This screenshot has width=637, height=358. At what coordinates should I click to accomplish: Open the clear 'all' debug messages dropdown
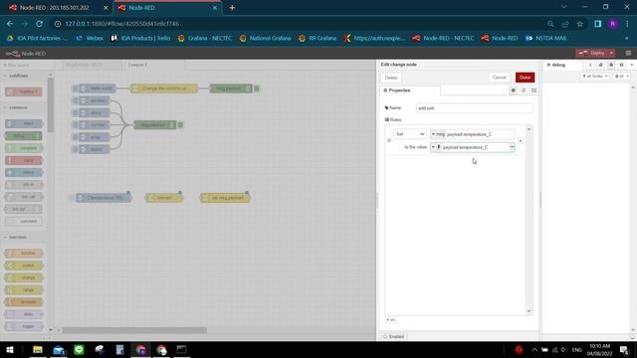[x=621, y=77]
